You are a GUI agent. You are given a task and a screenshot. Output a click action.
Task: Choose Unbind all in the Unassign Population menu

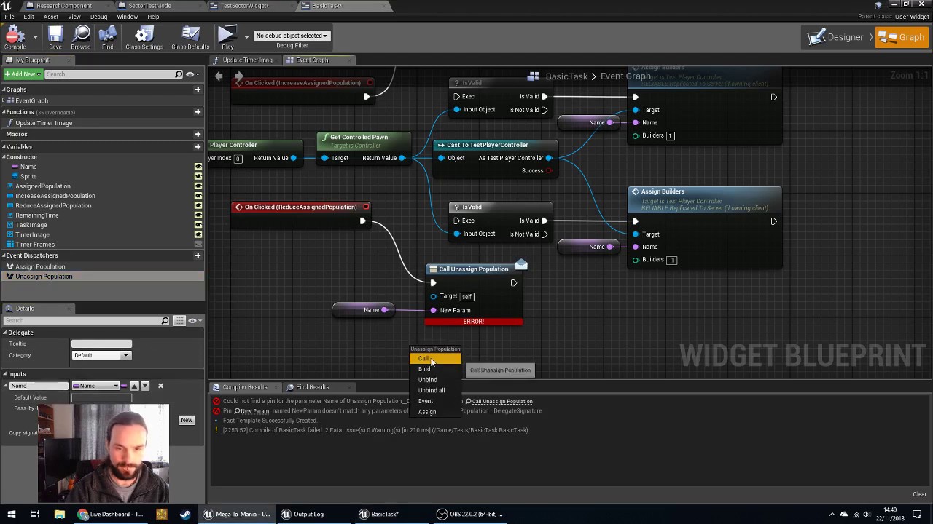pyautogui.click(x=435, y=391)
